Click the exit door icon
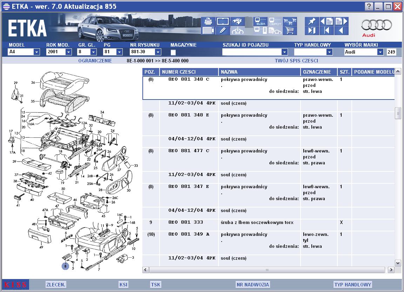This screenshot has height=292, width=404. tap(312, 30)
